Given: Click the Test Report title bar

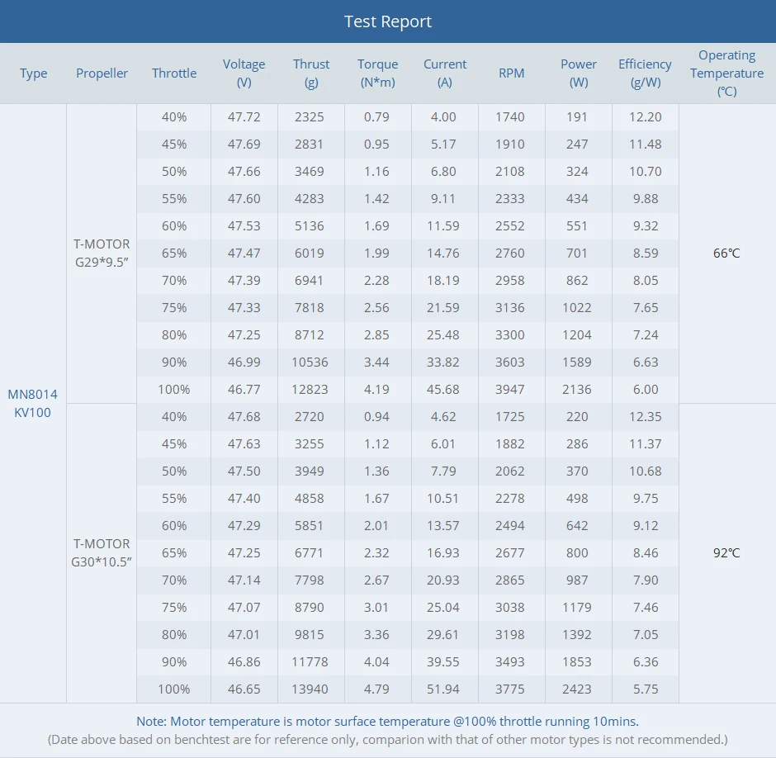Looking at the screenshot, I should tap(388, 21).
